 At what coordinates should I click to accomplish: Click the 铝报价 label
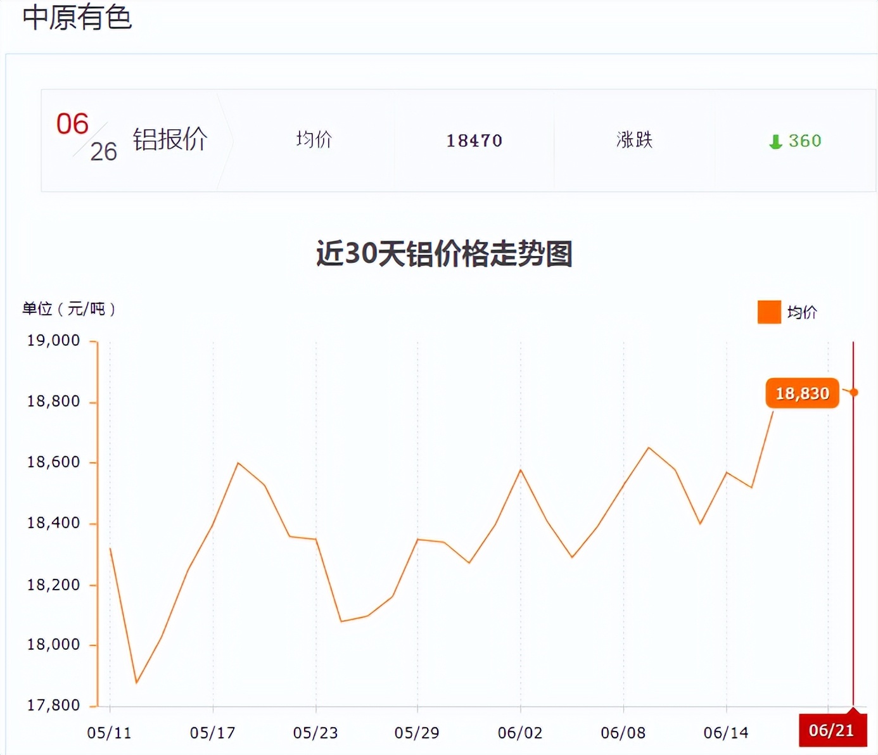pyautogui.click(x=170, y=140)
